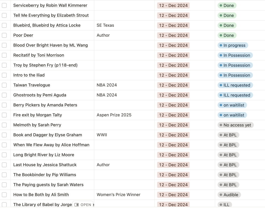Open Tell Me Everything by Elizabeth Strout page
The height and width of the screenshot is (208, 265).
click(x=51, y=16)
